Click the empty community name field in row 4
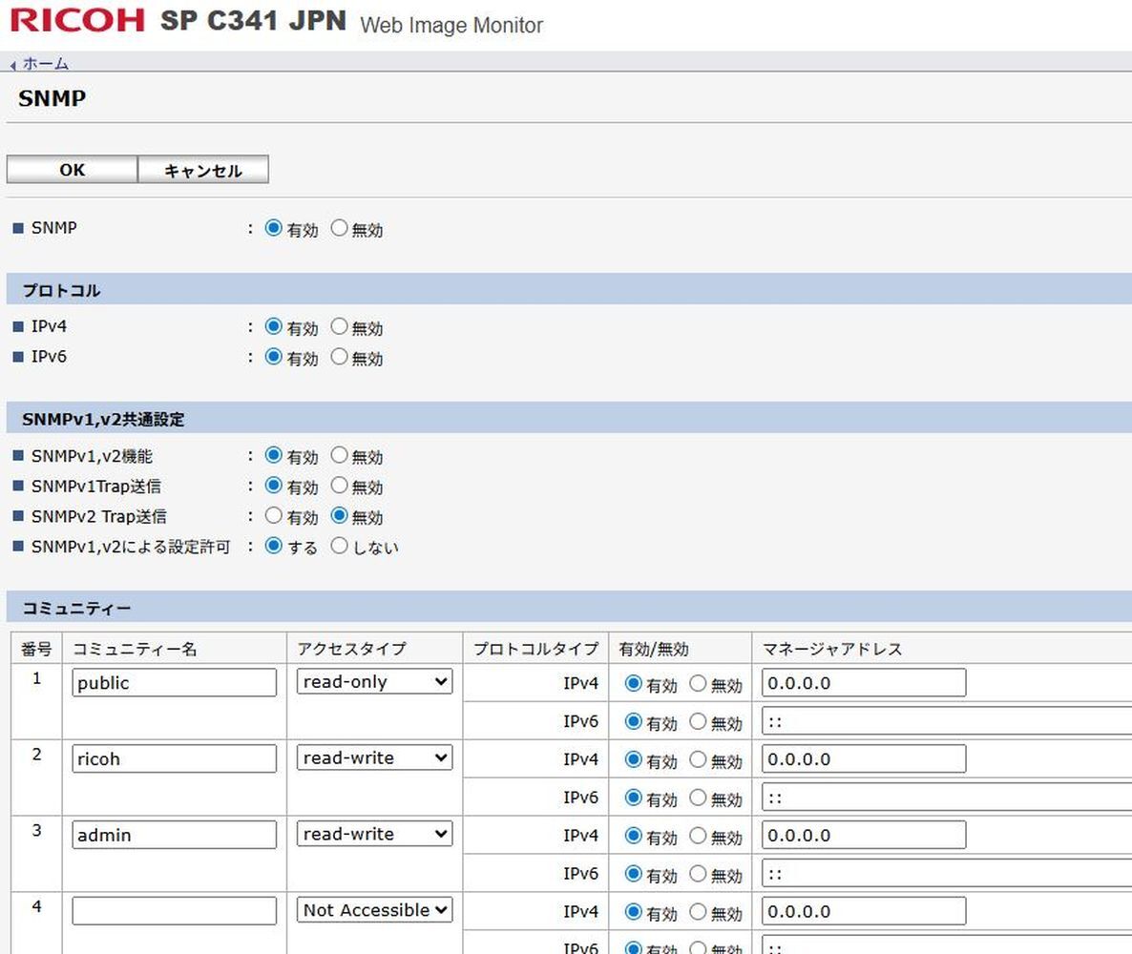Image resolution: width=1132 pixels, height=954 pixels. (x=174, y=911)
